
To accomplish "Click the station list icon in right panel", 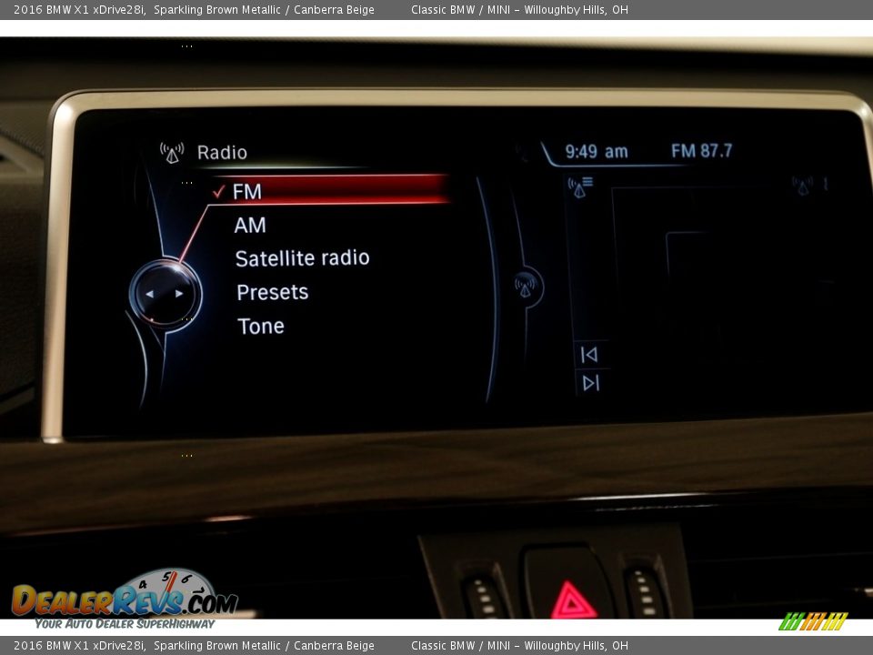I will click(579, 187).
